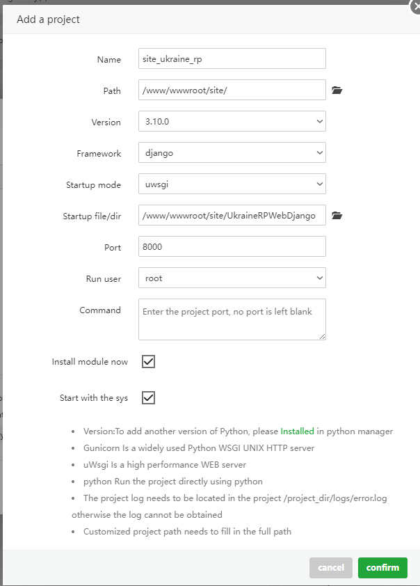Click the Name field with site_ukraine_rp

(232, 59)
